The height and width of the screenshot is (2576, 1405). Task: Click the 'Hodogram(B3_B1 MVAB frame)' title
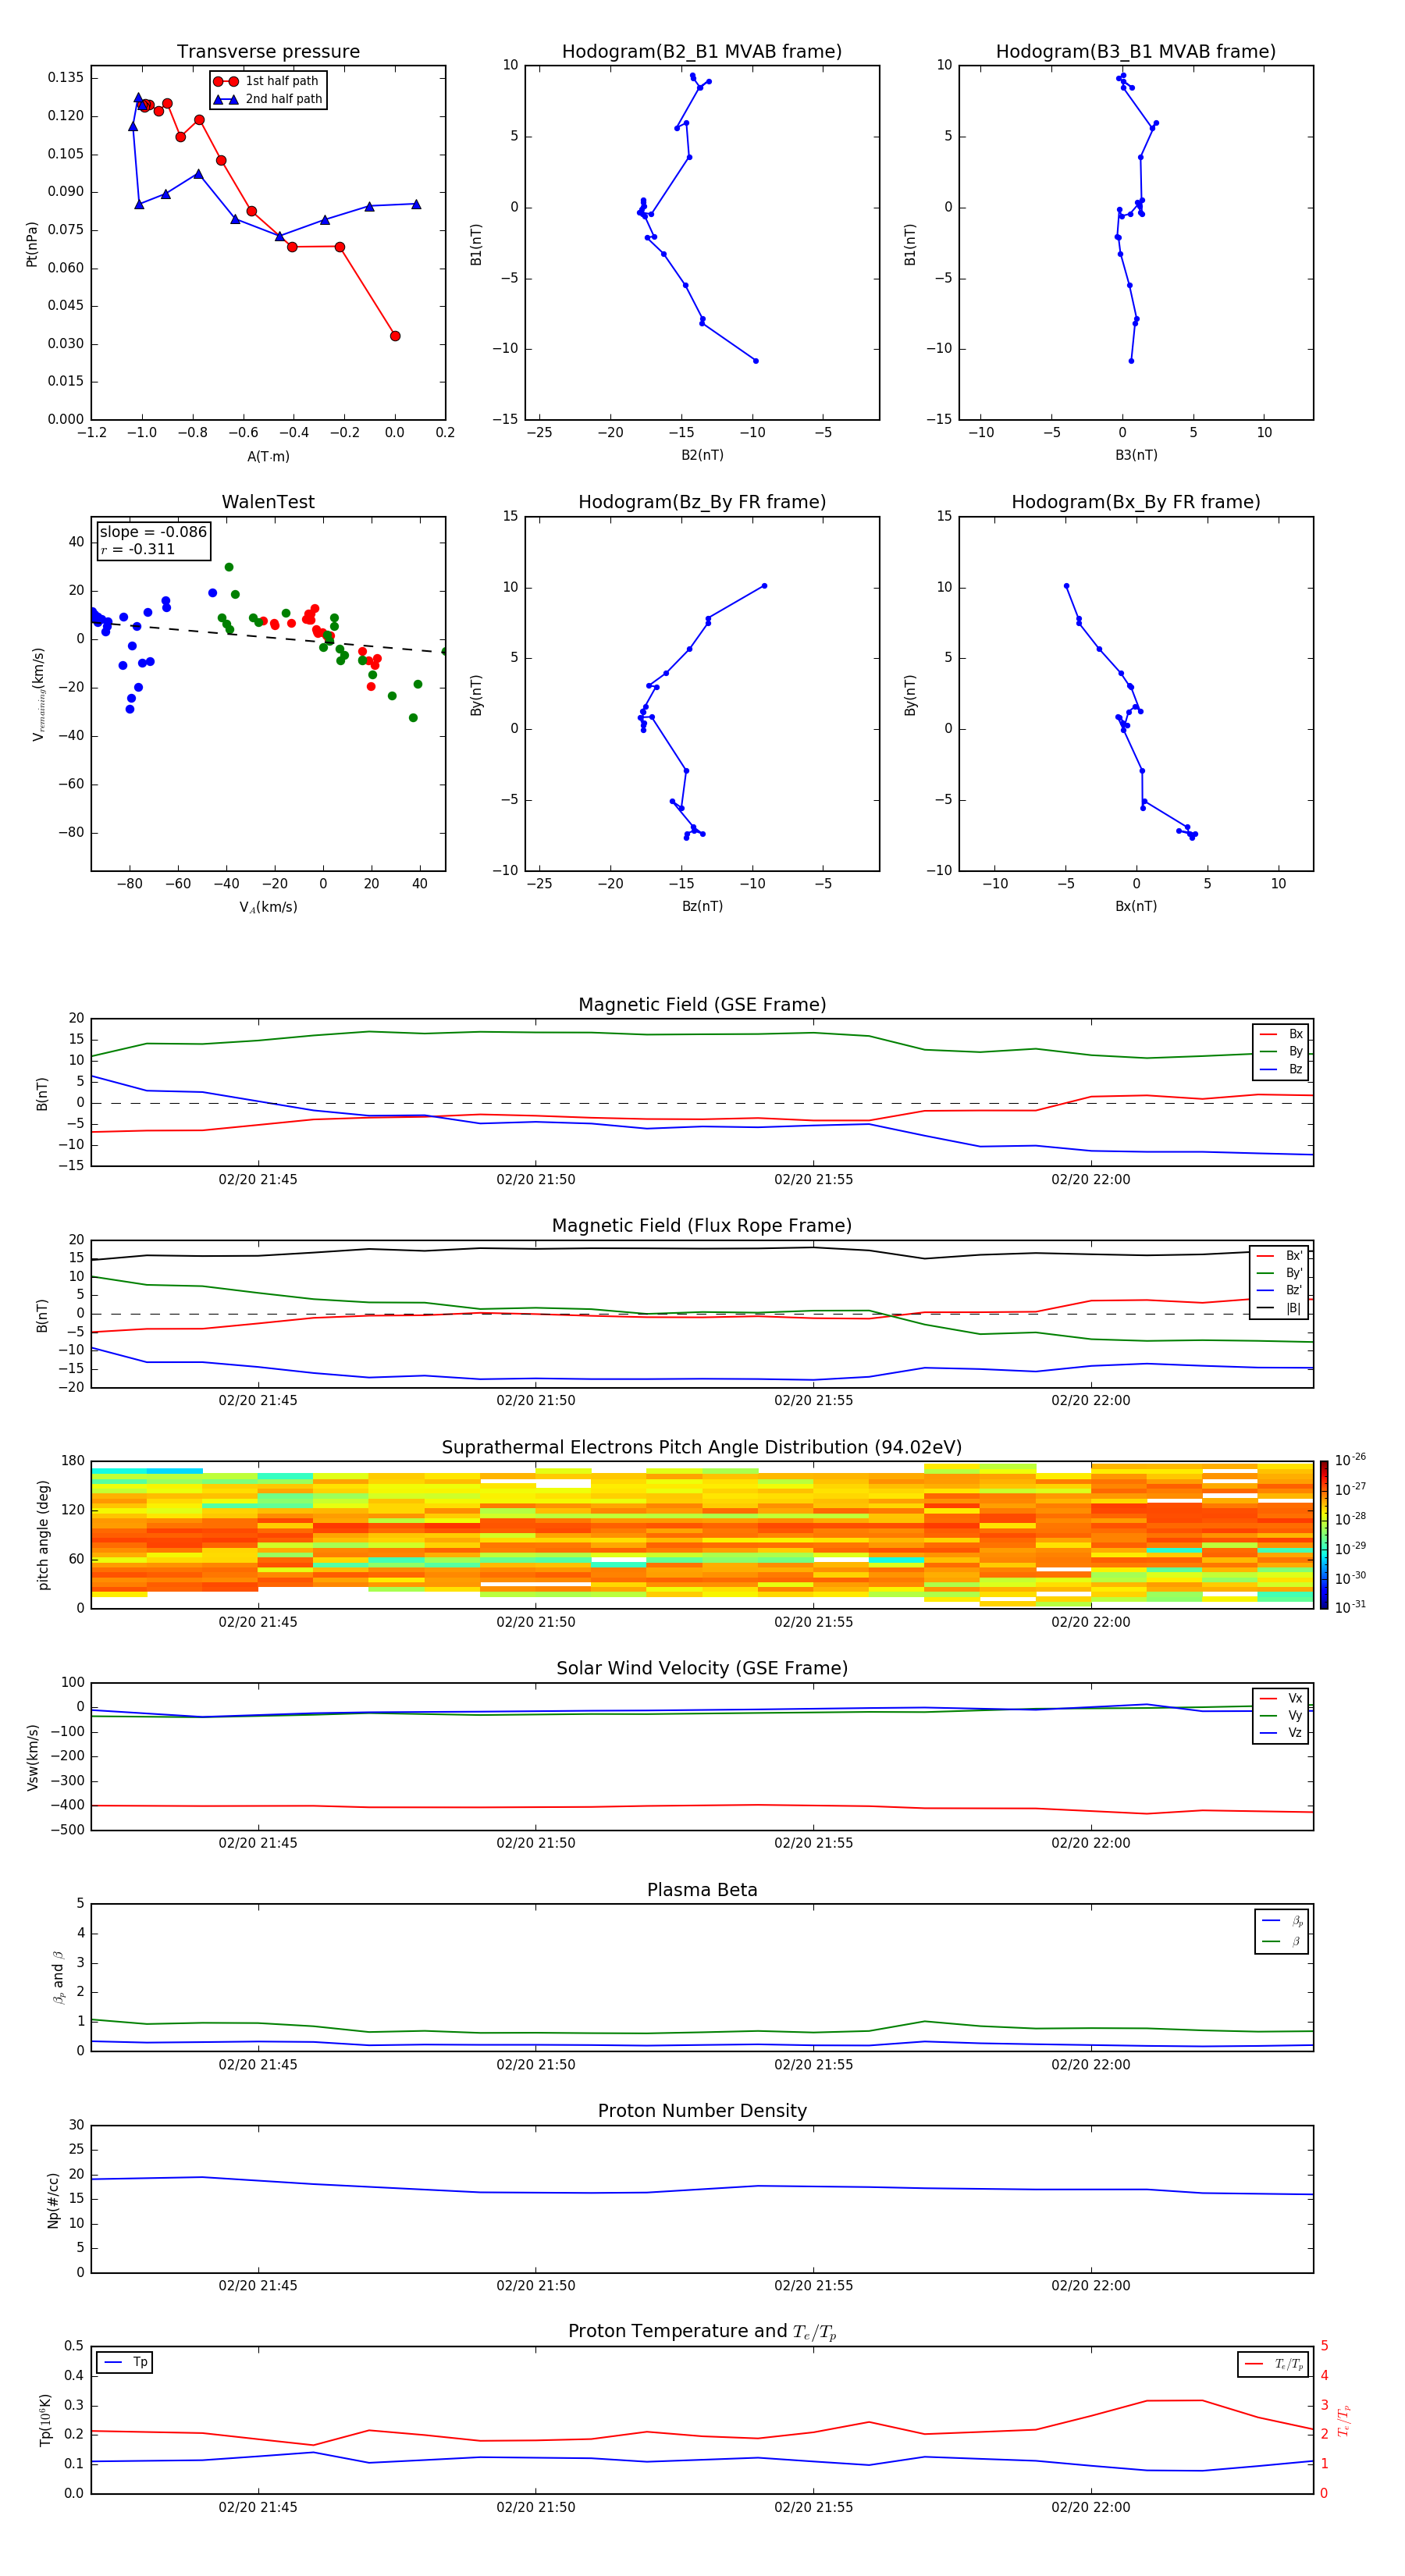[1136, 51]
